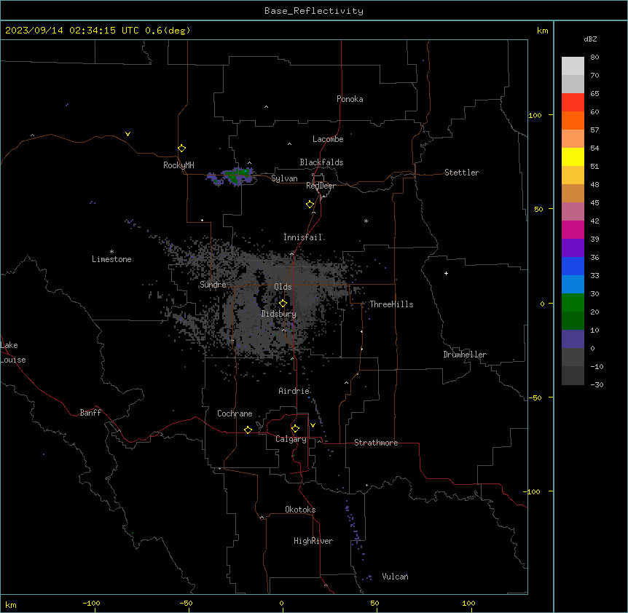
Task: Click the Airdrie label
Action: (293, 391)
